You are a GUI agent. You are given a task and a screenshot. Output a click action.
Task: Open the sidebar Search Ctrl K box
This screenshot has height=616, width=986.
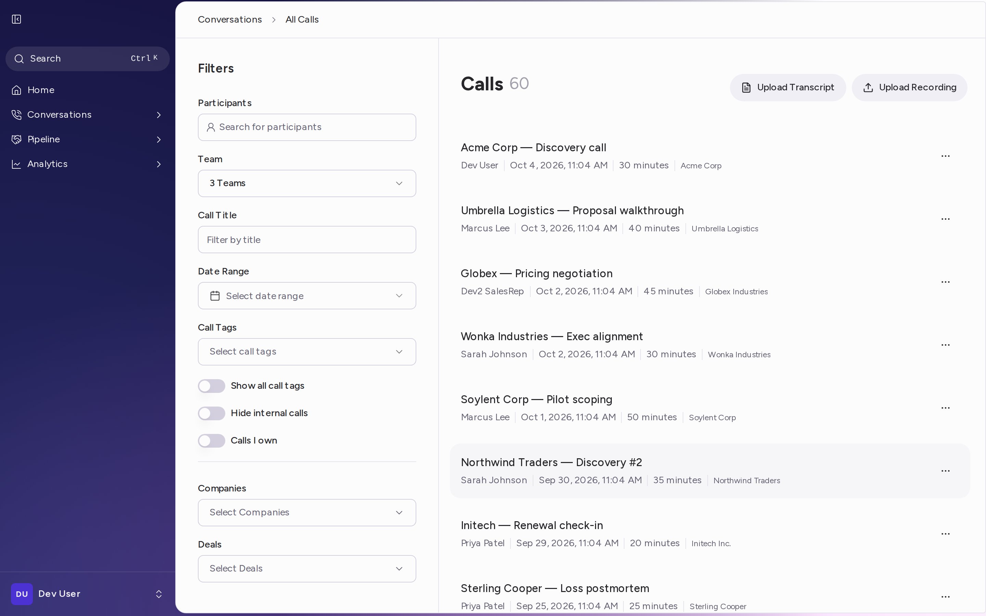[x=88, y=59]
